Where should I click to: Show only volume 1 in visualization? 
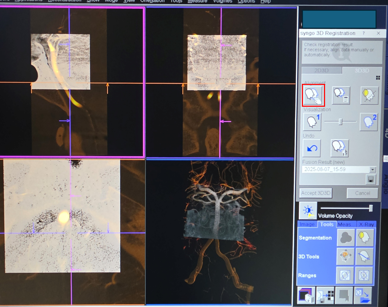(312, 122)
